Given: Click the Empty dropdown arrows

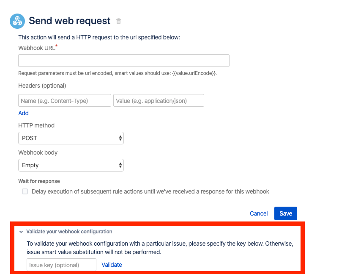Looking at the screenshot, I should (x=120, y=165).
